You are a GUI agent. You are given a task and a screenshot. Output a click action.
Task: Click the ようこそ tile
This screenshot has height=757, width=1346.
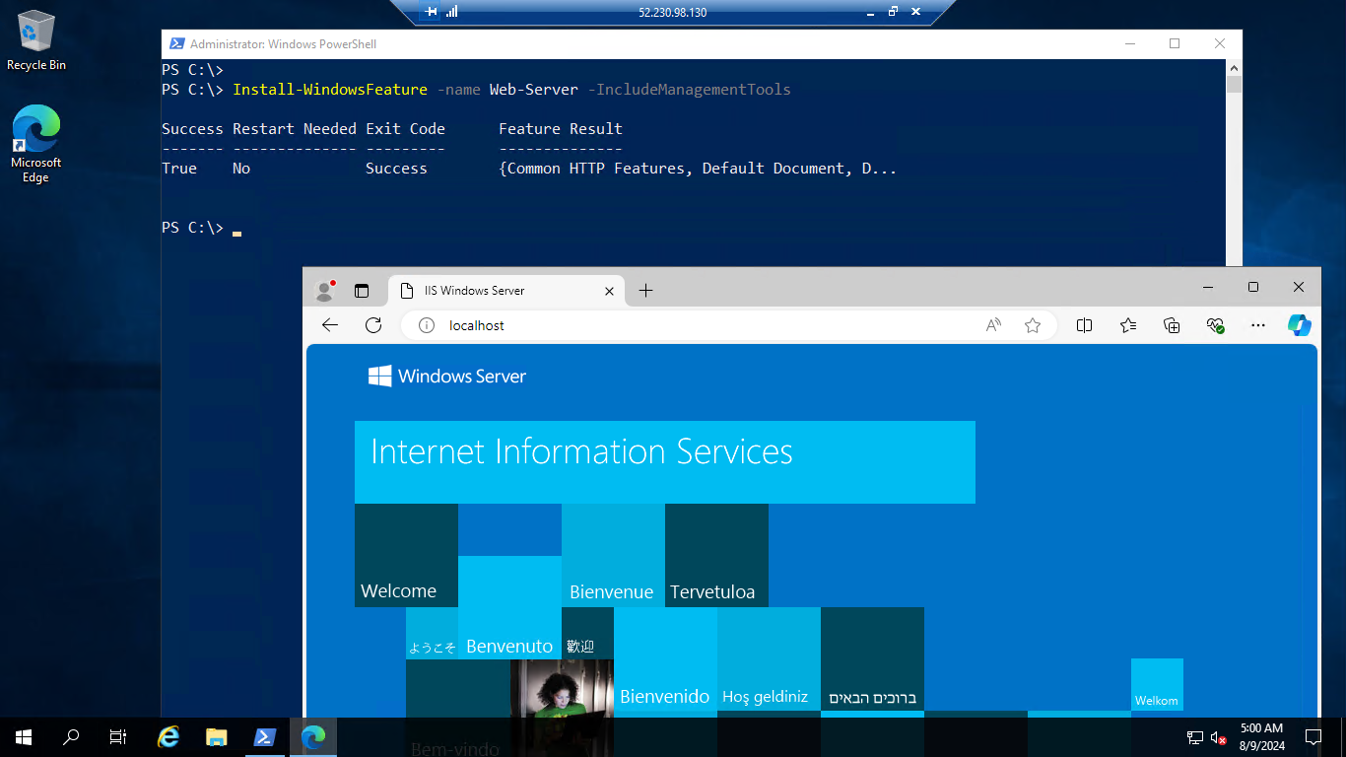pyautogui.click(x=432, y=633)
